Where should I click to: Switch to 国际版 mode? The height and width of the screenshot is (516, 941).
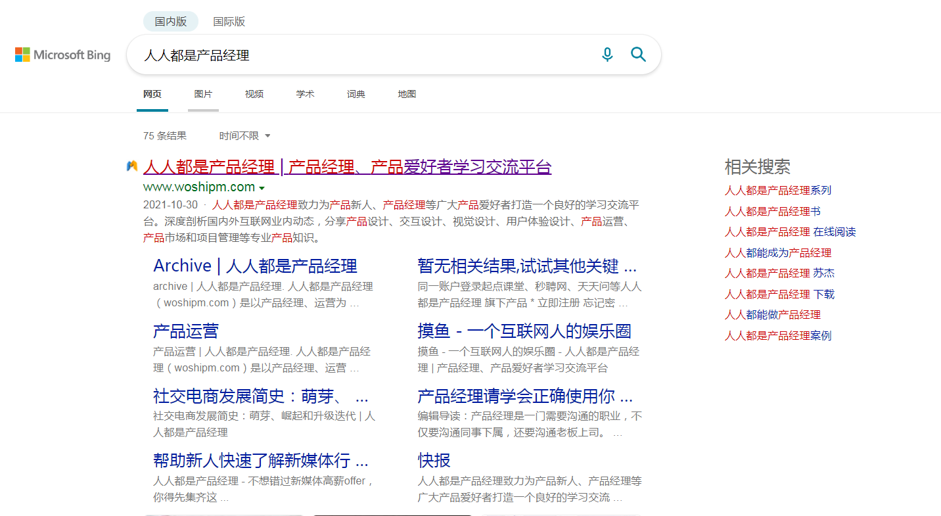tap(229, 21)
